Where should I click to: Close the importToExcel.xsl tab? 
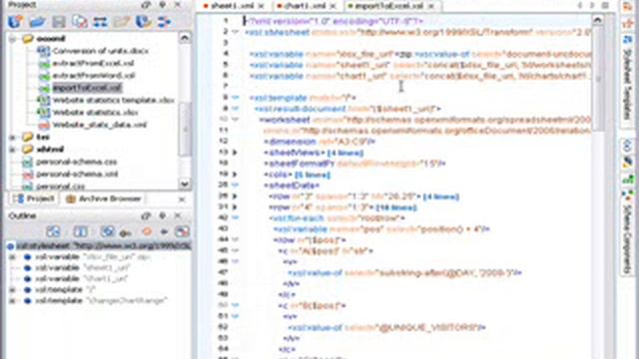[x=431, y=6]
